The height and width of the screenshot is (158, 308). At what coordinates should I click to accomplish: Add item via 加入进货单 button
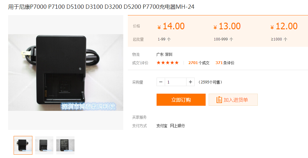233,100
